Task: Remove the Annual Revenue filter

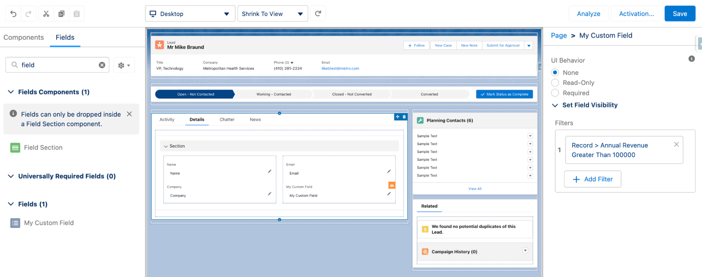Action: coord(676,144)
